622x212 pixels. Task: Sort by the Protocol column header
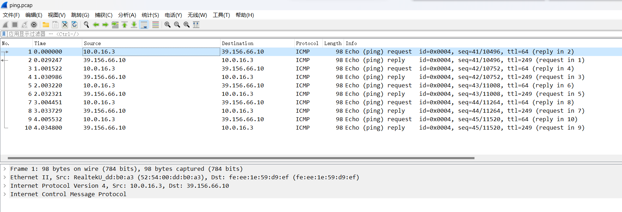click(309, 43)
